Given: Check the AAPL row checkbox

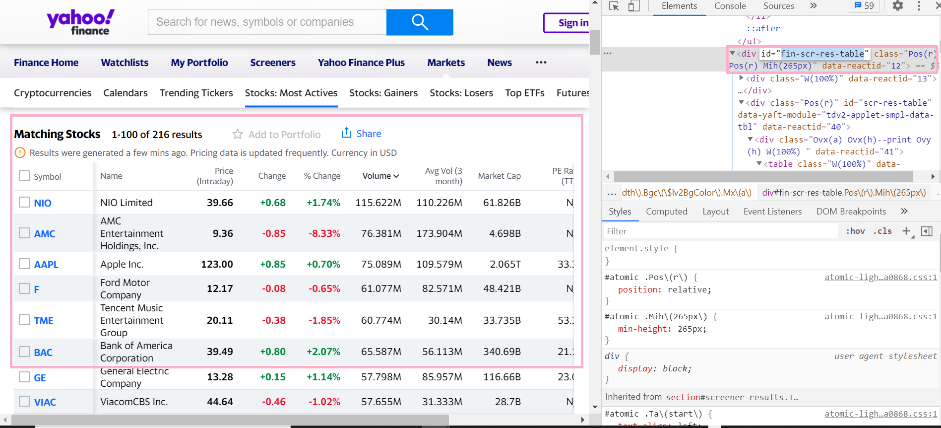Looking at the screenshot, I should point(24,264).
